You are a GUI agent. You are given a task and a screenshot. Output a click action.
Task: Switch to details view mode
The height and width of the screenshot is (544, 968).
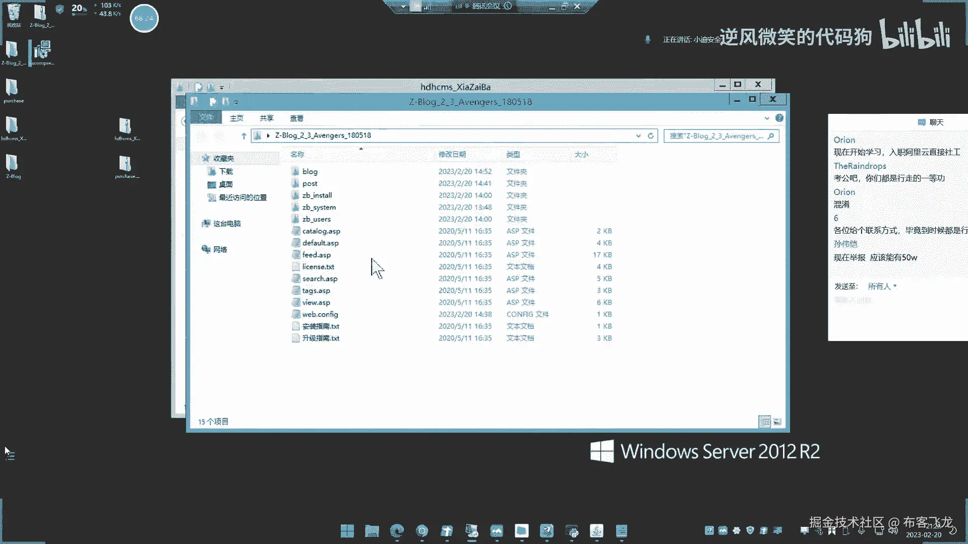click(x=764, y=422)
